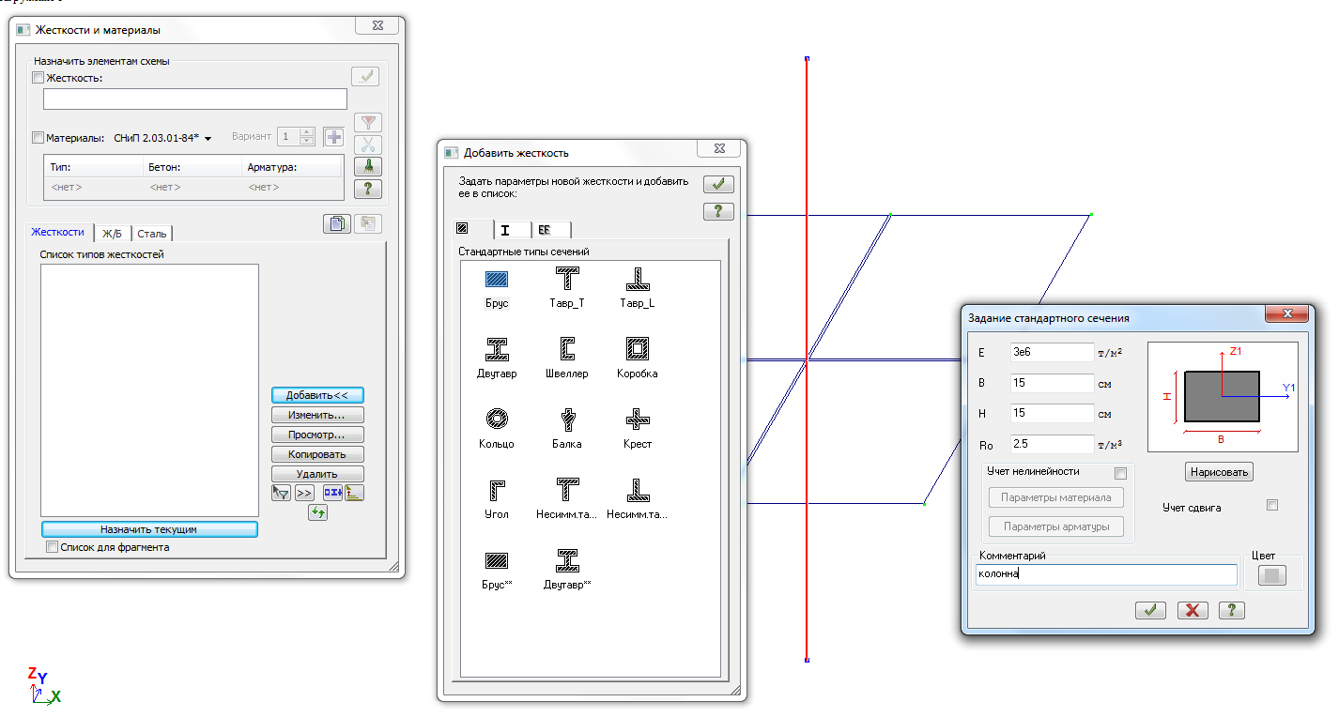Click the Копировать button
This screenshot has width=1339, height=717.
pos(317,454)
